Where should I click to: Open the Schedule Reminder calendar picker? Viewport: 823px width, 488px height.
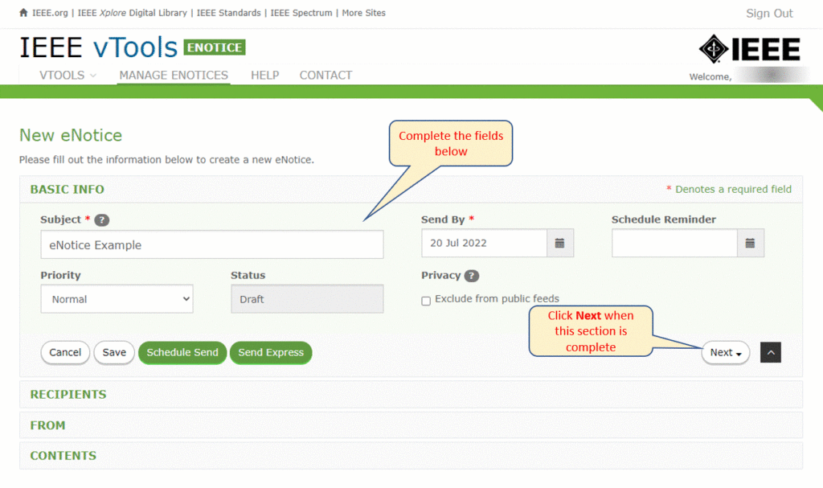(750, 243)
